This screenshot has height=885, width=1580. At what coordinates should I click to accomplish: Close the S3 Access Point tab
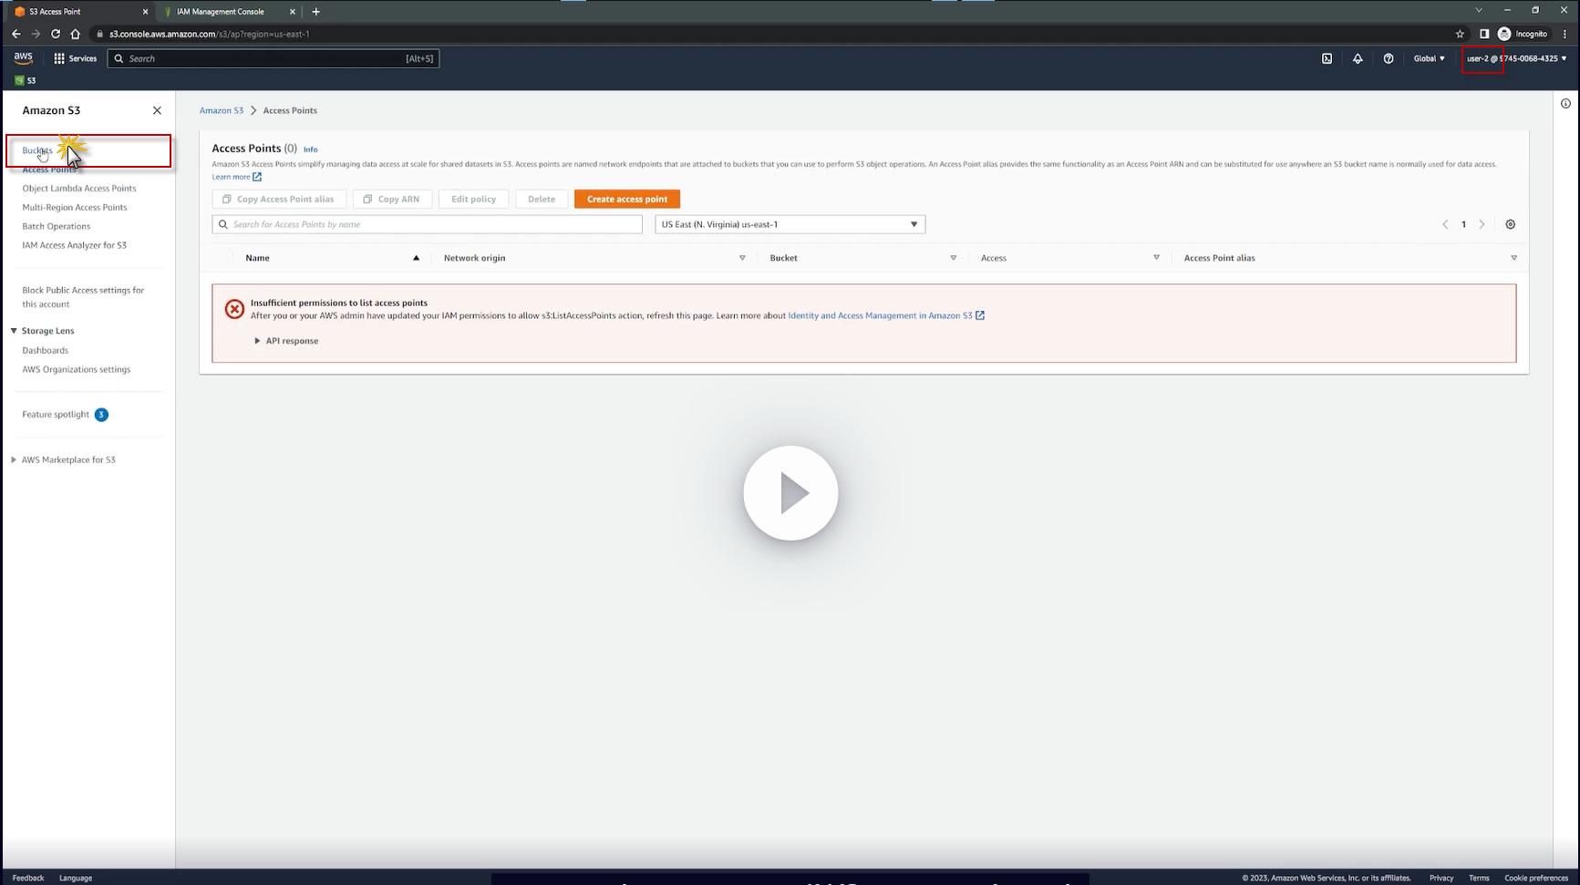[x=145, y=12]
